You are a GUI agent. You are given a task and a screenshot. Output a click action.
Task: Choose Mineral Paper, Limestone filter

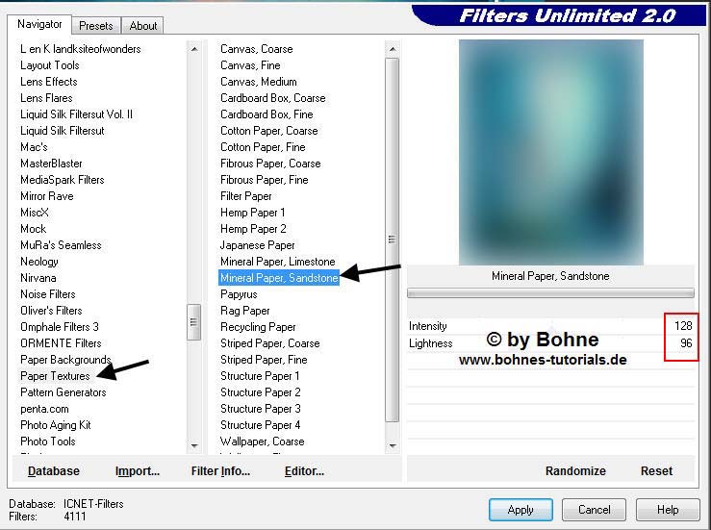point(277,262)
